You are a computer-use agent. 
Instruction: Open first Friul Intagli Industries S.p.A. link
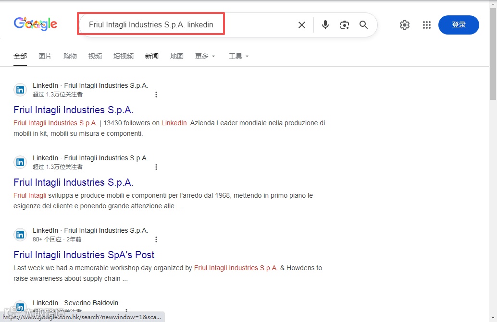click(x=73, y=110)
